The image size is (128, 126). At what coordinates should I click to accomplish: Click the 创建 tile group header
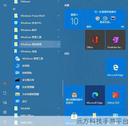point(67,5)
